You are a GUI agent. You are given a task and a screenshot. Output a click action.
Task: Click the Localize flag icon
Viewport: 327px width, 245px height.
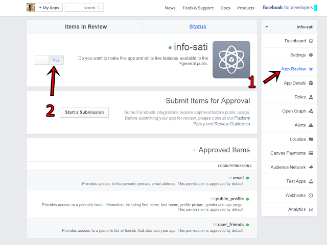tap(311, 139)
